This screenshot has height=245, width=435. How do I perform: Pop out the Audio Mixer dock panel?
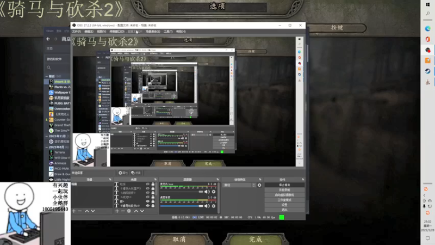(217, 180)
